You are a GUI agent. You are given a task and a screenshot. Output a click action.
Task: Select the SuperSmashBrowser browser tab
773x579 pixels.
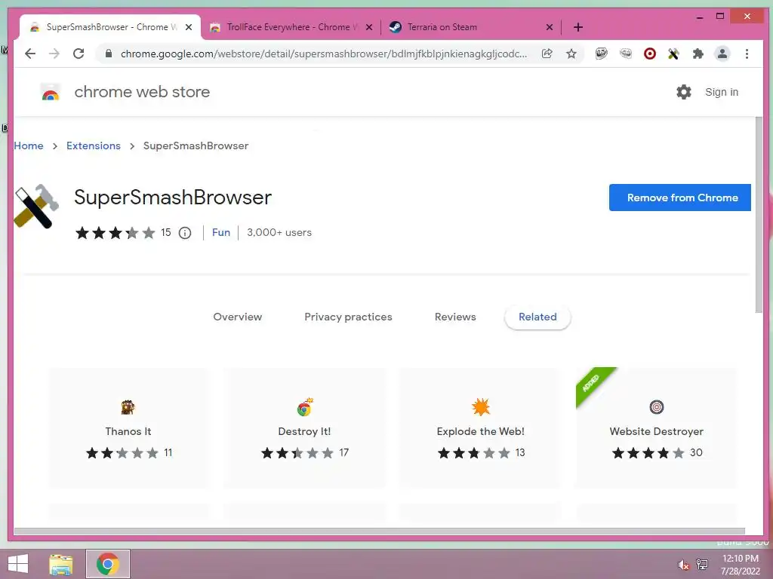(110, 27)
